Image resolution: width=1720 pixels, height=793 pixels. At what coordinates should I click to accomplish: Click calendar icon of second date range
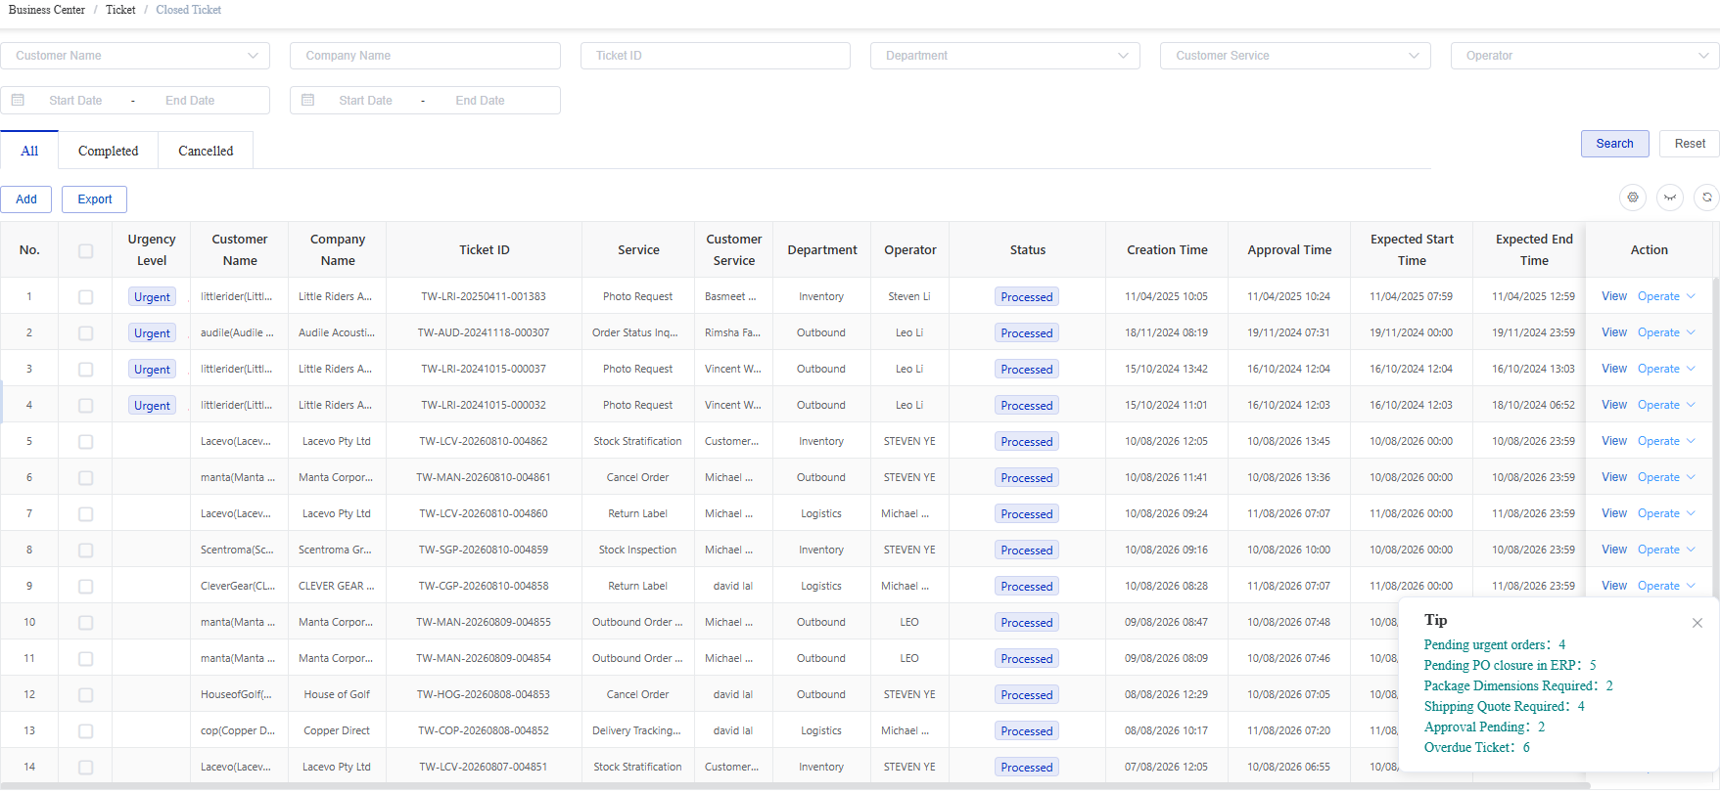click(307, 100)
